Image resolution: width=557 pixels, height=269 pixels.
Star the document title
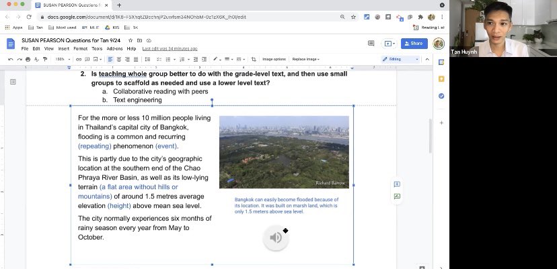pyautogui.click(x=131, y=40)
